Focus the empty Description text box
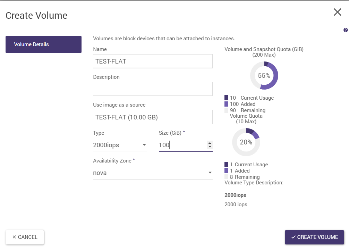 pos(153,89)
